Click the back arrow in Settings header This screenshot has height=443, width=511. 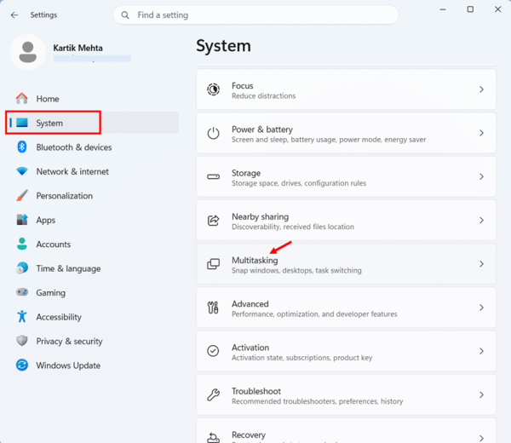click(x=14, y=15)
